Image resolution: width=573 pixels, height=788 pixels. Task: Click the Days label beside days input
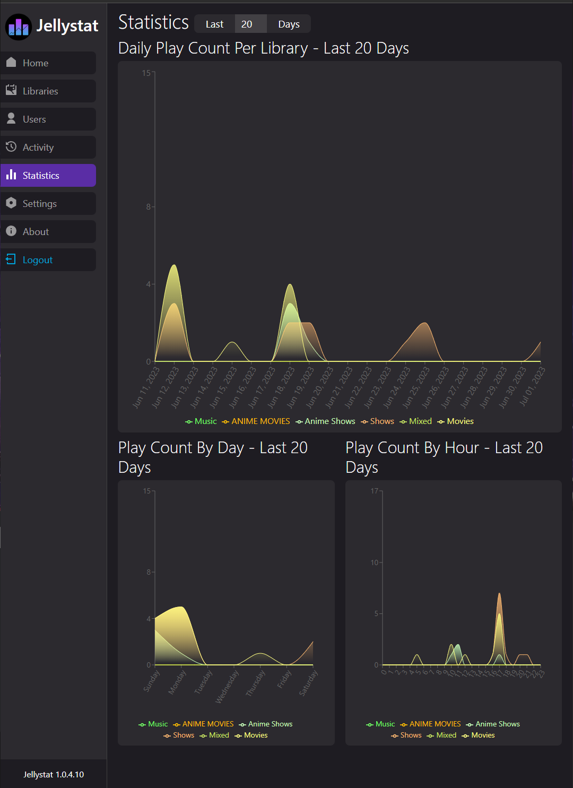(289, 24)
